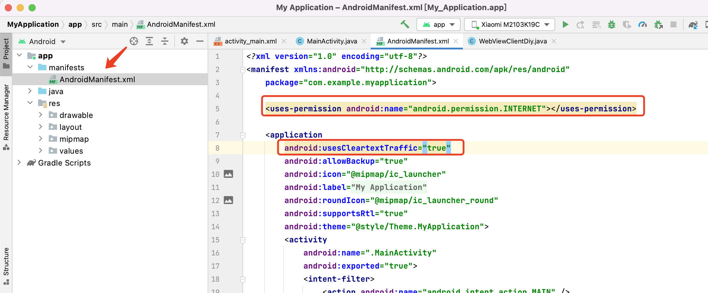The height and width of the screenshot is (293, 708).
Task: Close the AndroidManifest.xml tab
Action: coord(456,41)
